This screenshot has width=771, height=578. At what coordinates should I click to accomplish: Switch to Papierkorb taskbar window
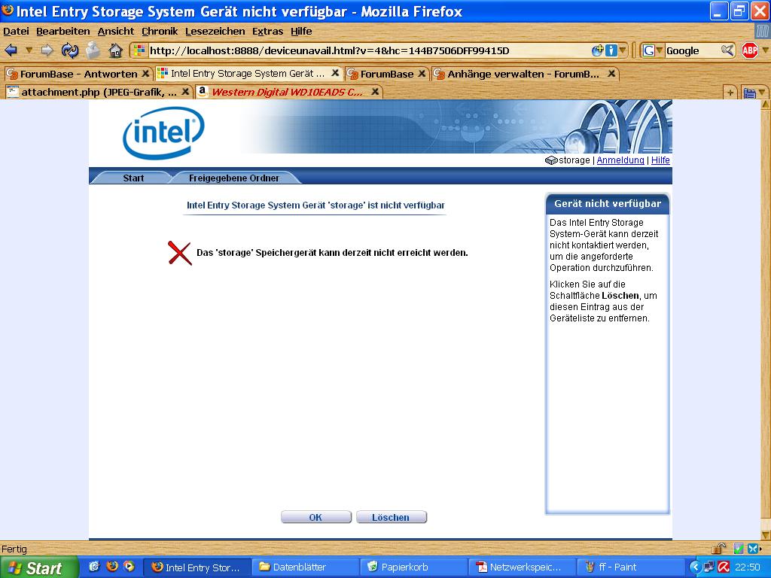coord(413,567)
